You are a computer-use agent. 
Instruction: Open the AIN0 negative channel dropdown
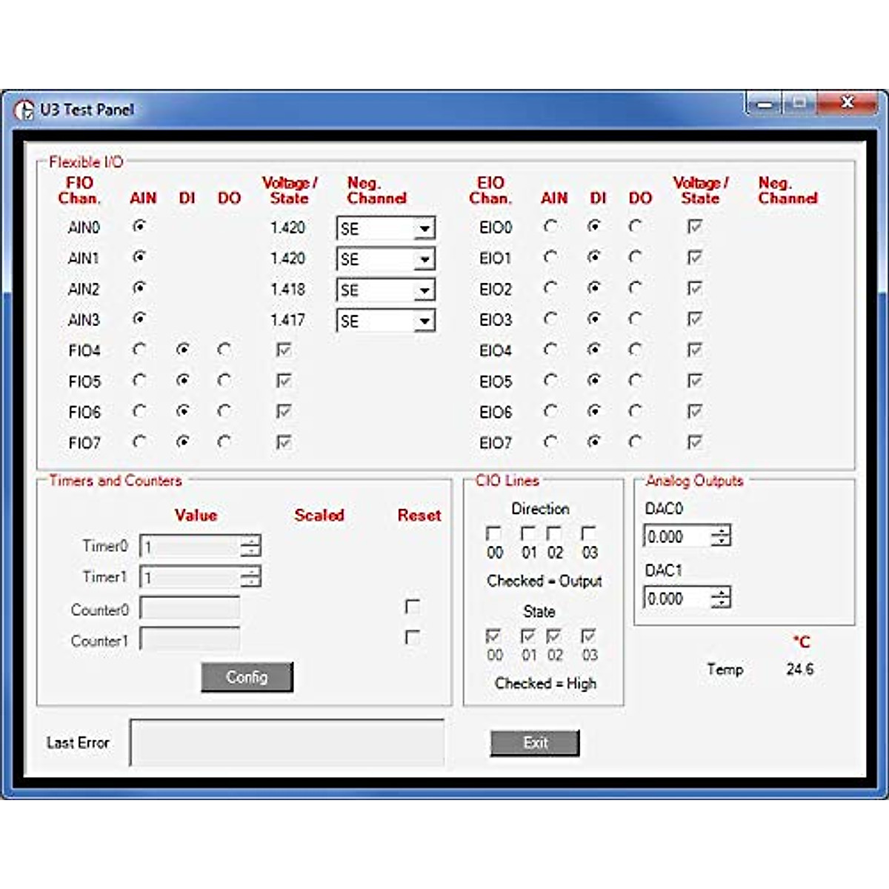coord(424,227)
